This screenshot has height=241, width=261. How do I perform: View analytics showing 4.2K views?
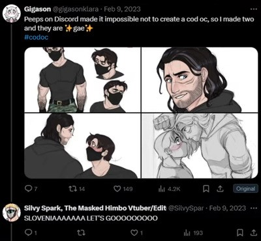(x=170, y=189)
